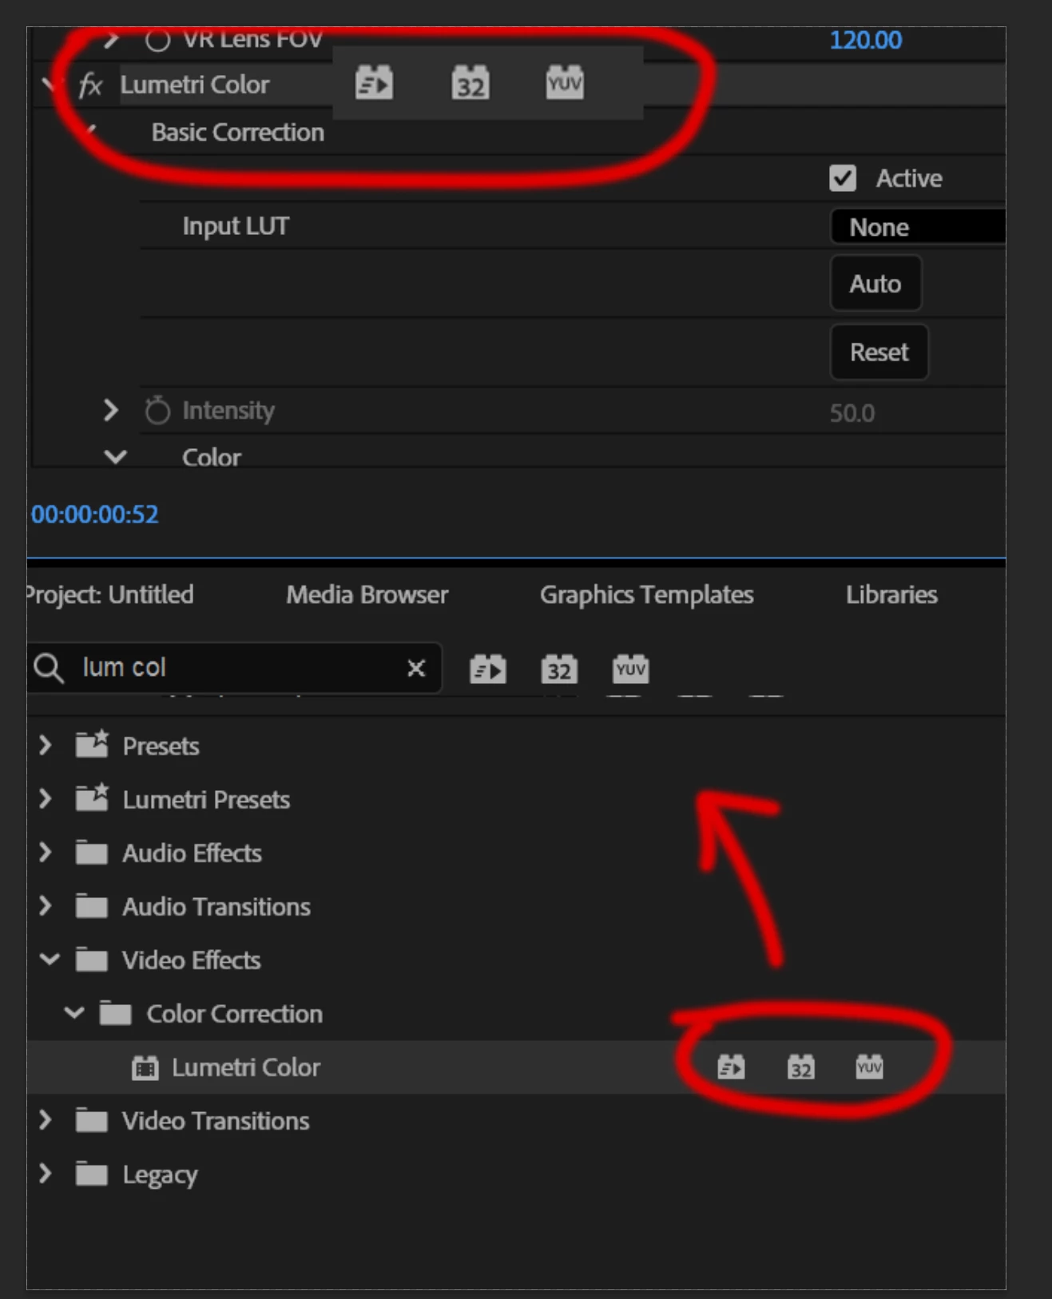The width and height of the screenshot is (1052, 1299).
Task: Clear the 'lum col' search text
Action: pyautogui.click(x=416, y=668)
